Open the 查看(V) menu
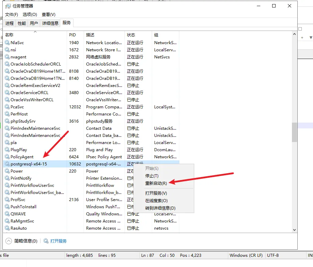Image resolution: width=313 pixels, height=267 pixels. pos(49,15)
